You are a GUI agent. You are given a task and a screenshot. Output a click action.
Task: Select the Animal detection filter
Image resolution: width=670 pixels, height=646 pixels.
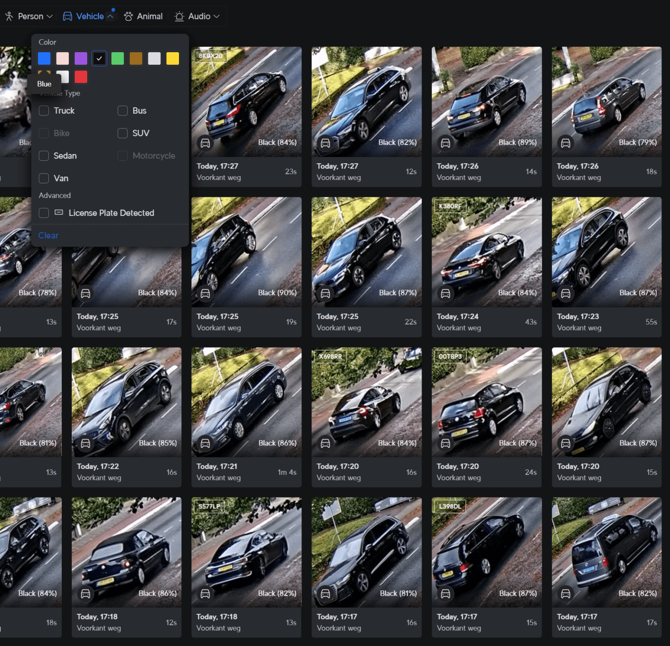coord(143,16)
